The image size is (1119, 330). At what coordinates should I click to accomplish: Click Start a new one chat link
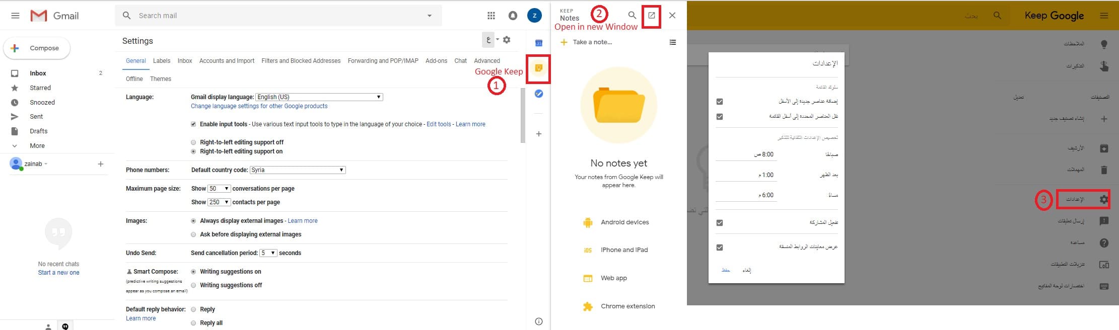pos(58,273)
